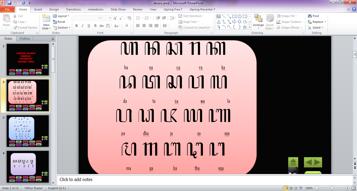Click the Reset slide icon button
The height and width of the screenshot is (191, 357).
(59, 22)
